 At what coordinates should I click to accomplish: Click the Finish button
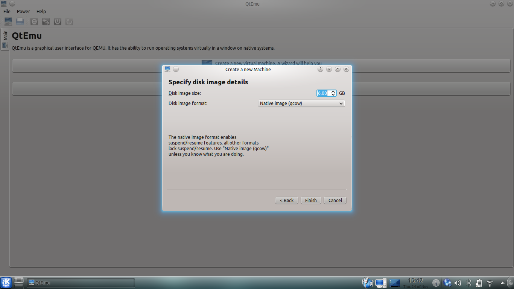[x=311, y=200]
